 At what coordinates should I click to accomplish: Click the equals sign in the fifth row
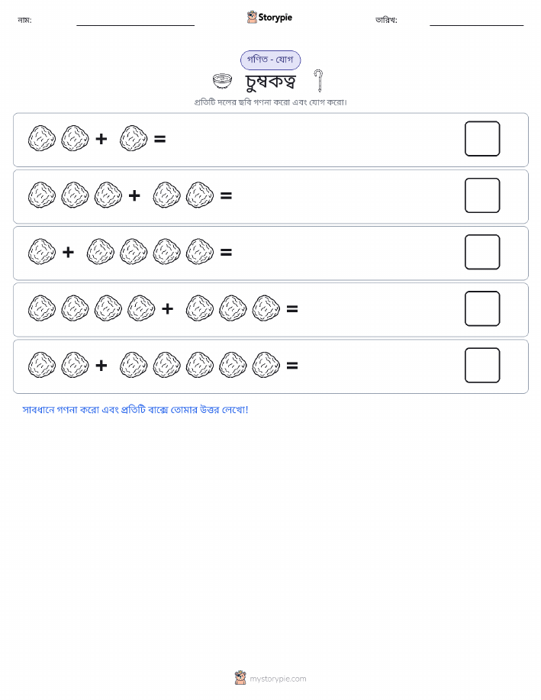(x=292, y=366)
